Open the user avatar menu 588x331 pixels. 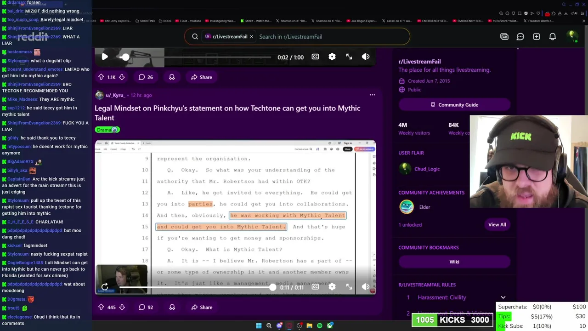pos(572,36)
